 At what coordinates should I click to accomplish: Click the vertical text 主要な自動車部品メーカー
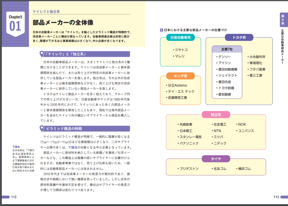(282, 47)
